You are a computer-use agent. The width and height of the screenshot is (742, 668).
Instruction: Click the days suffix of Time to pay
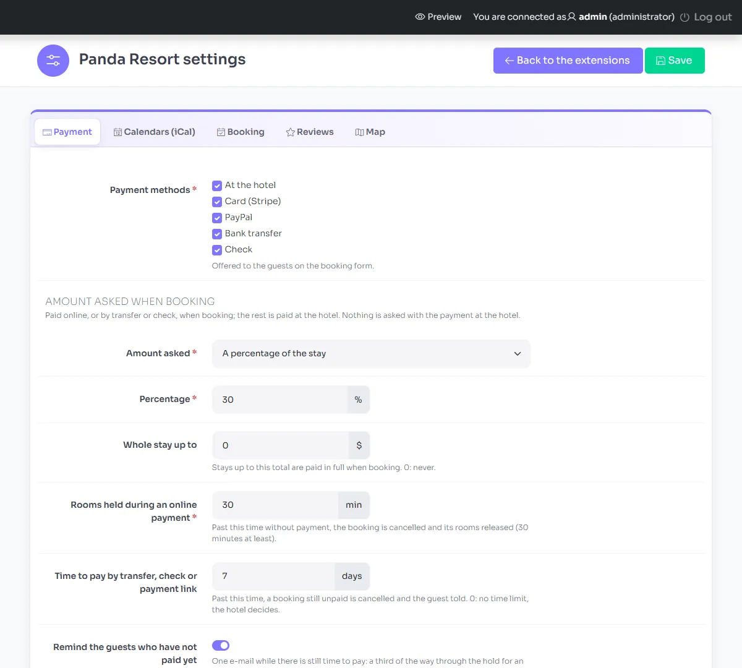(352, 576)
